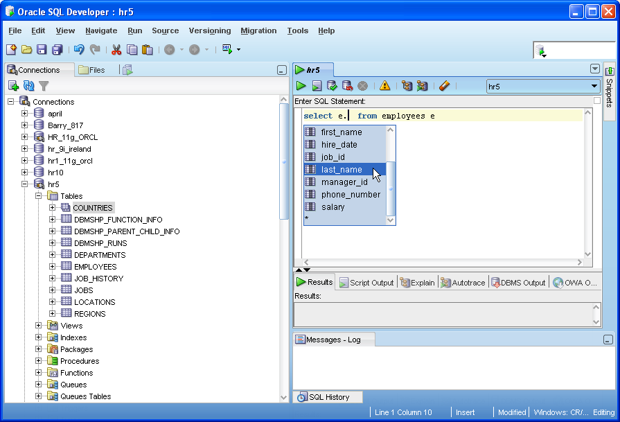Open the Tools menu
Viewport: 620px width, 422px height.
pyautogui.click(x=298, y=30)
